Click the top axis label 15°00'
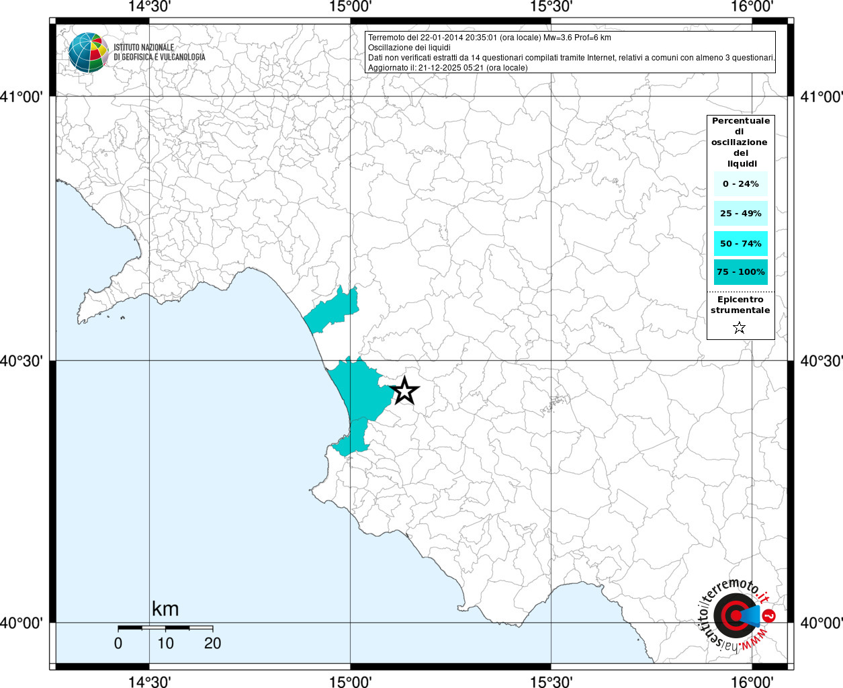Screen dimensions: 843x688 pyautogui.click(x=350, y=7)
